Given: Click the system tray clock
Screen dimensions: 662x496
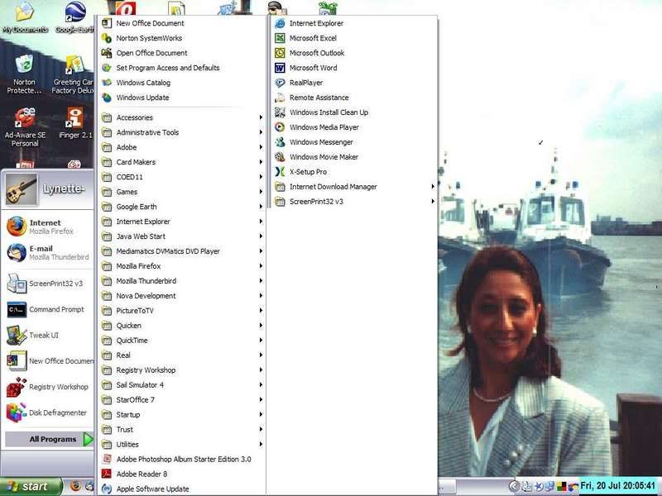Looking at the screenshot, I should [618, 486].
